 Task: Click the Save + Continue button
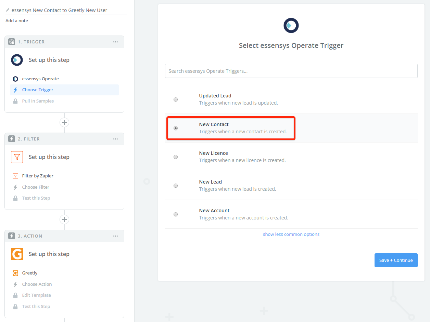tap(396, 260)
